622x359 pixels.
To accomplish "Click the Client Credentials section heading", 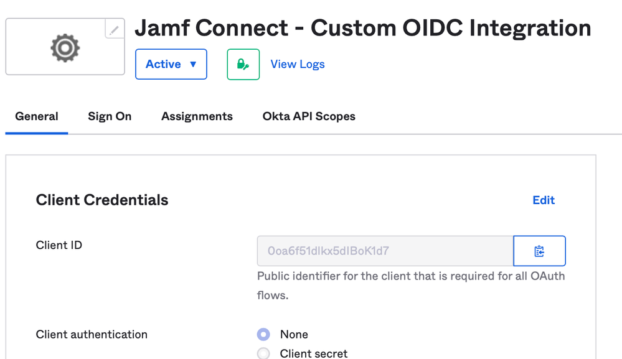I will (102, 200).
